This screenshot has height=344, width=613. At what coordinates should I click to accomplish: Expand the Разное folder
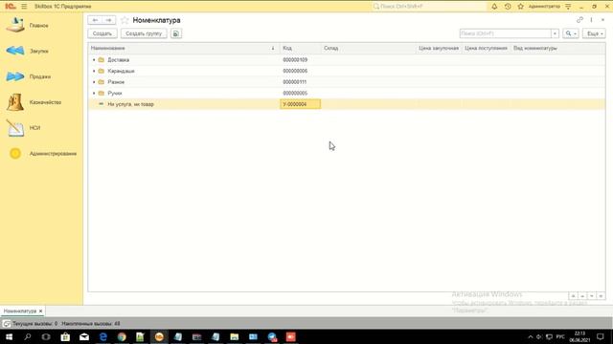[94, 82]
